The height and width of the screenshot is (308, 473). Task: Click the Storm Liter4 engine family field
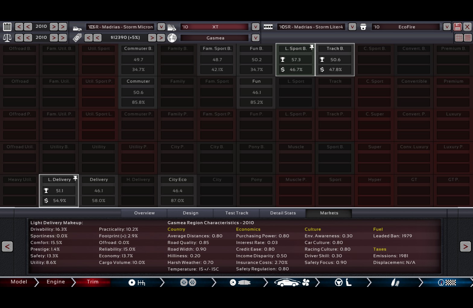click(x=311, y=27)
